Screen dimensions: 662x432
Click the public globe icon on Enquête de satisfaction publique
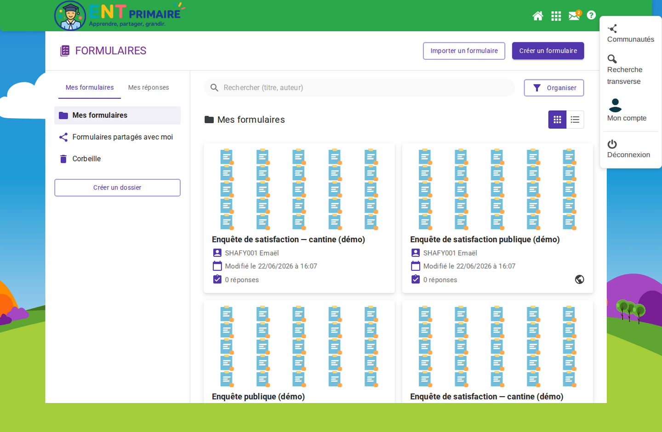[580, 279]
